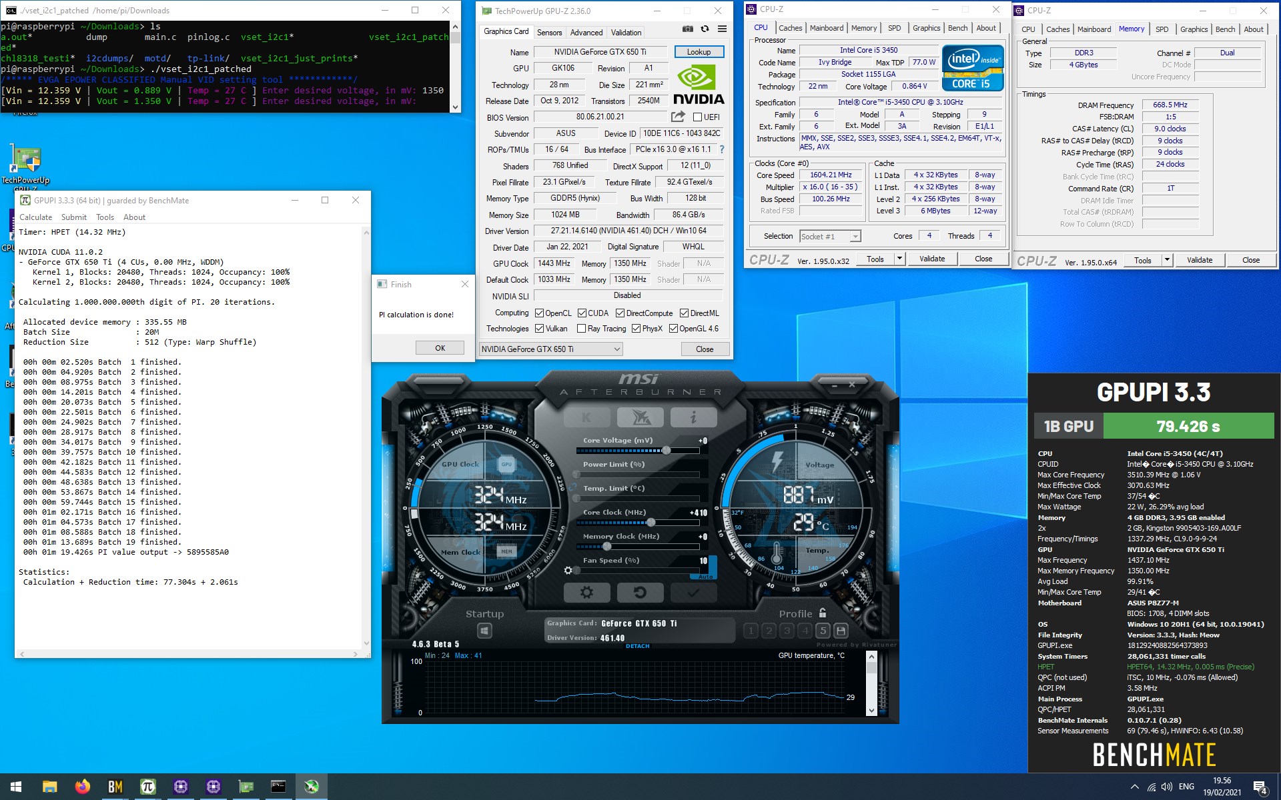1281x800 pixels.
Task: Open File Explorer from the taskbar
Action: 50,787
